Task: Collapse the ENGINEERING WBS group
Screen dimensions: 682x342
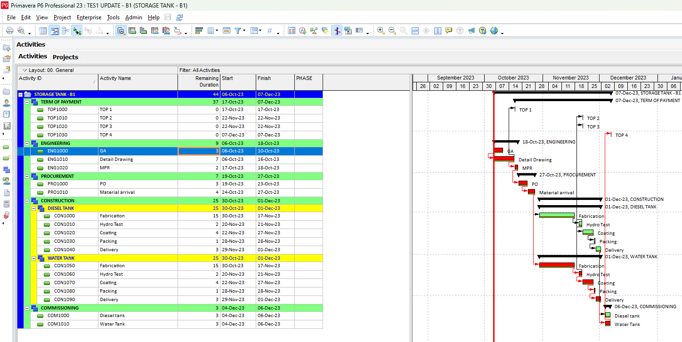Action: [27, 143]
